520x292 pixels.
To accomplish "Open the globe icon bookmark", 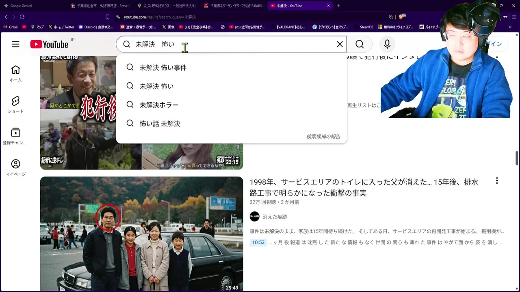I will [223, 27].
